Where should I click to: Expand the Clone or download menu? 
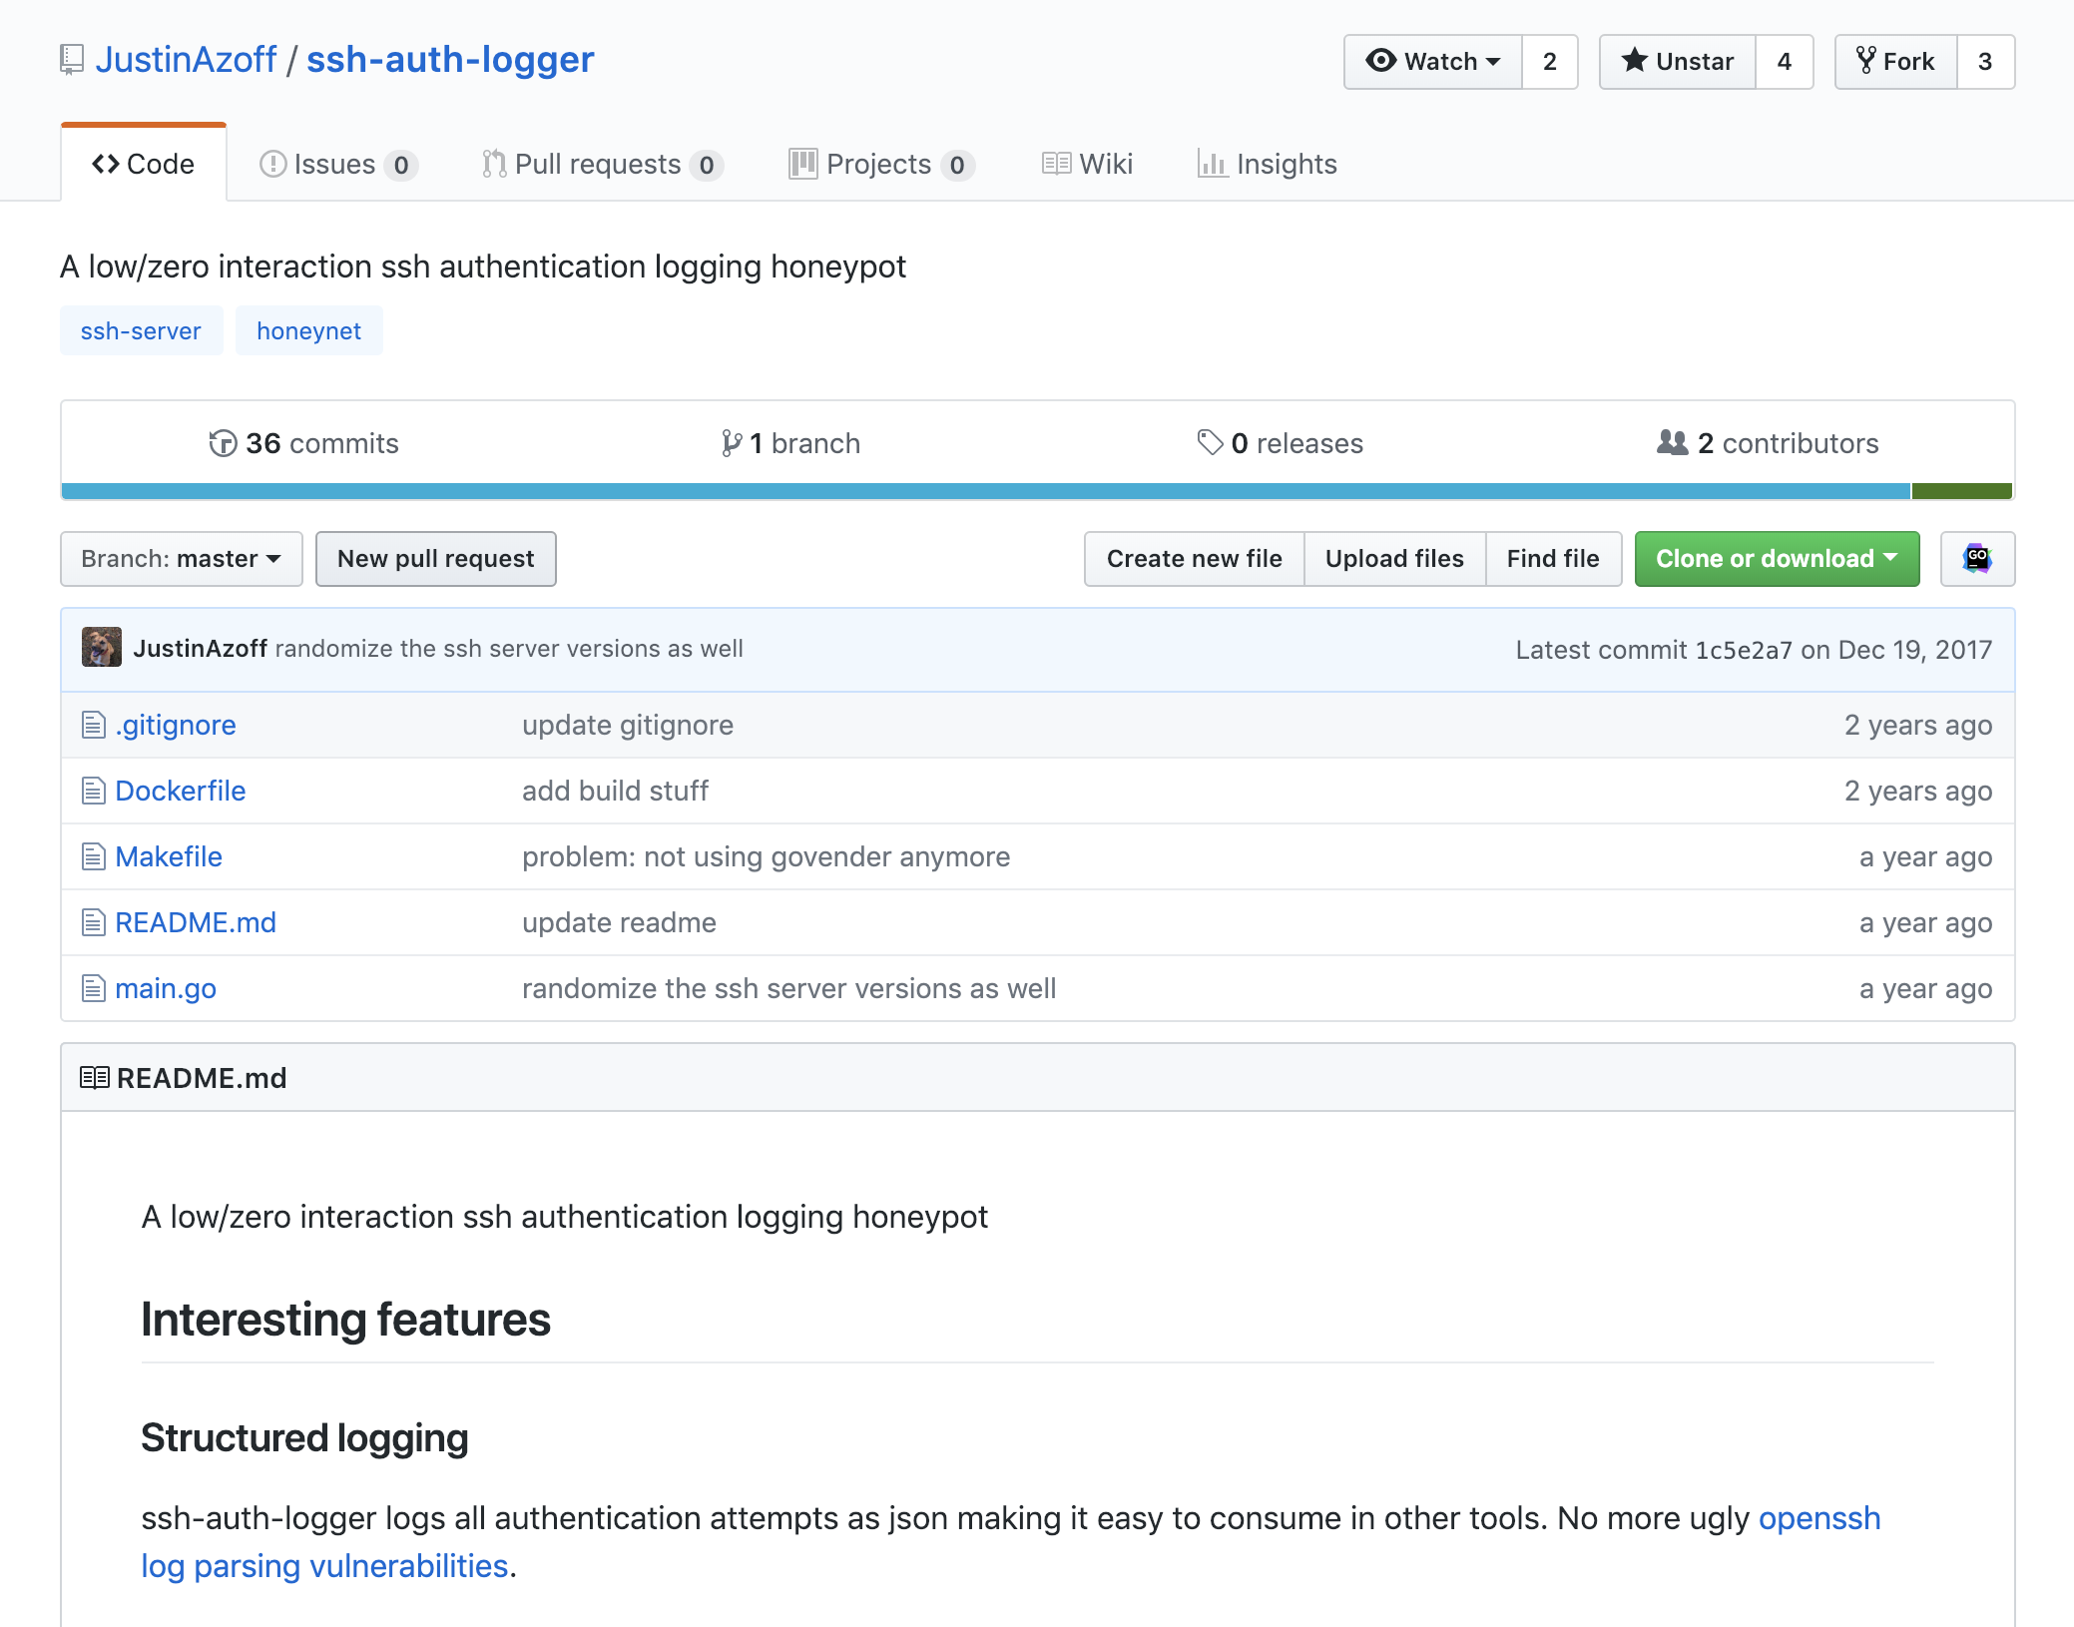click(x=1777, y=559)
